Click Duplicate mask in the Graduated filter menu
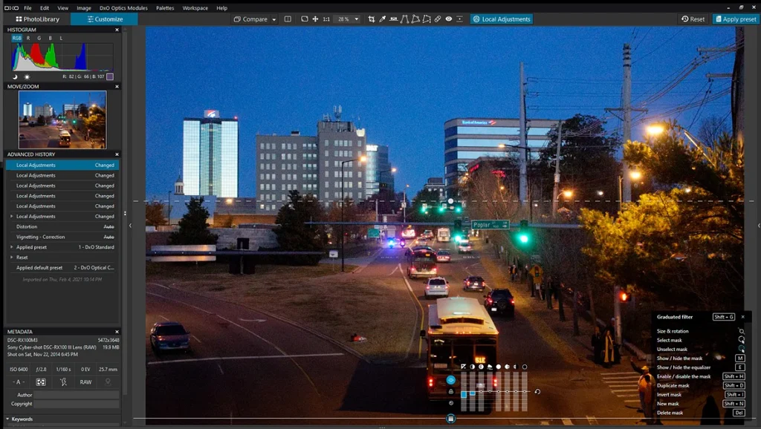 pos(680,385)
